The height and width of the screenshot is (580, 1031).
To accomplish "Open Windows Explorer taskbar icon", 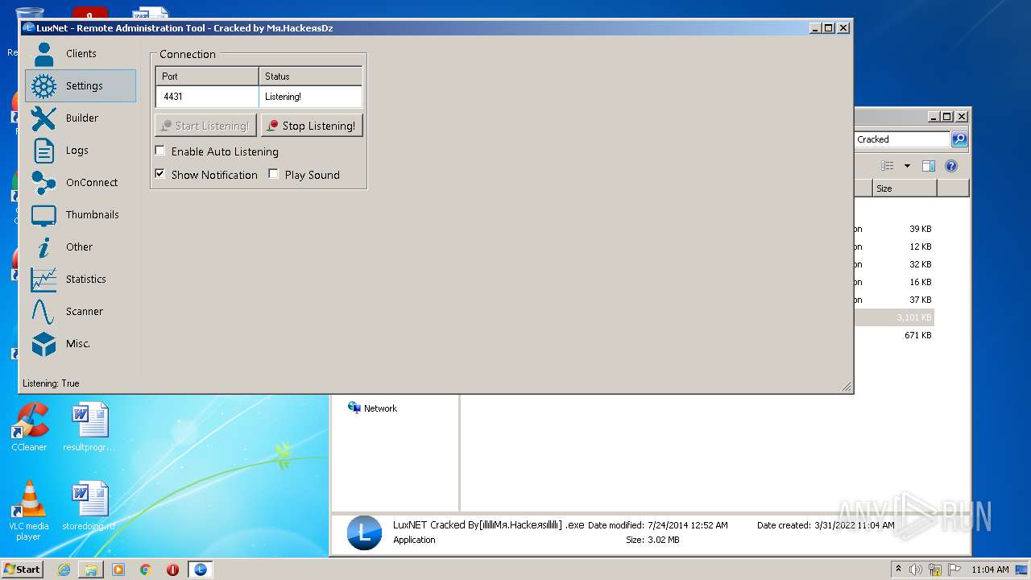I will pyautogui.click(x=91, y=570).
